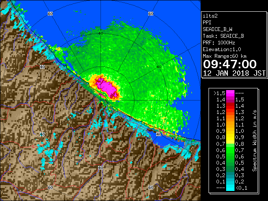This screenshot has width=268, height=201.
Task: Click the '60' ring label over land, southeast
Action: coord(151,187)
